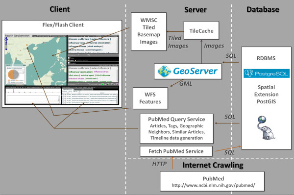Image resolution: width=294 pixels, height=195 pixels.
Task: Click the PubMed URL box
Action: (x=212, y=181)
